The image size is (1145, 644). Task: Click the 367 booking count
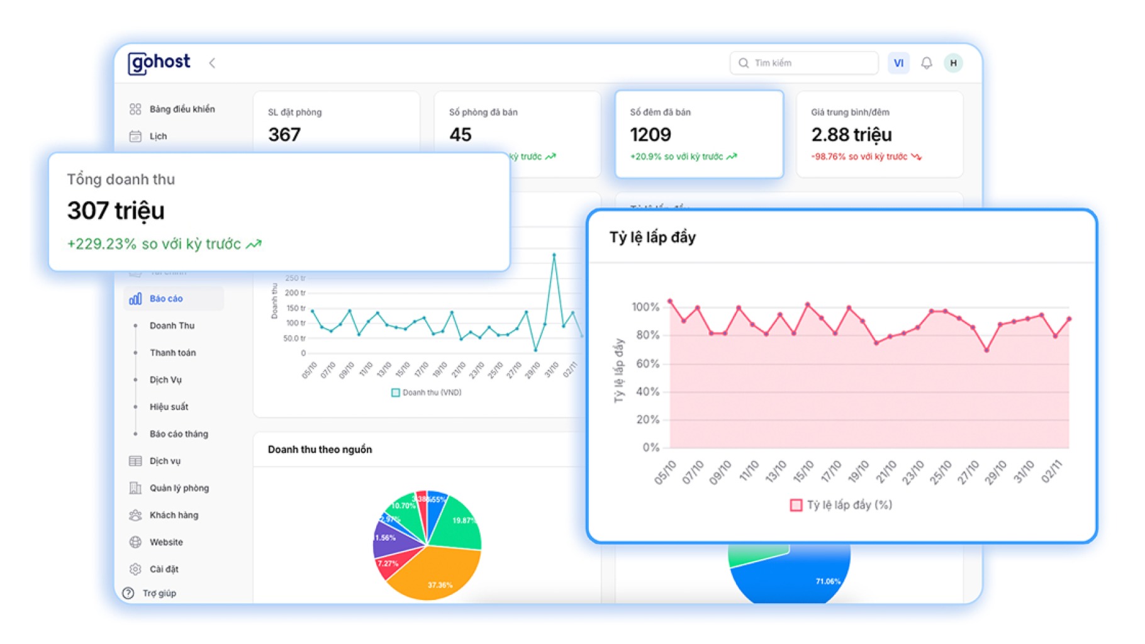click(284, 135)
